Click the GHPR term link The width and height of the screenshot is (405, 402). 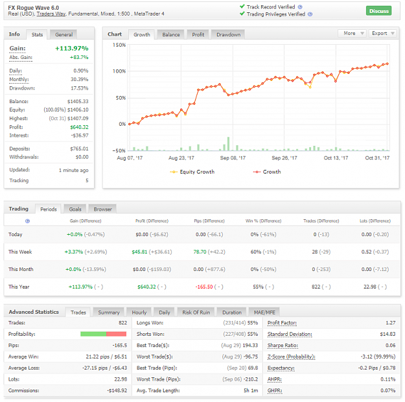click(275, 390)
